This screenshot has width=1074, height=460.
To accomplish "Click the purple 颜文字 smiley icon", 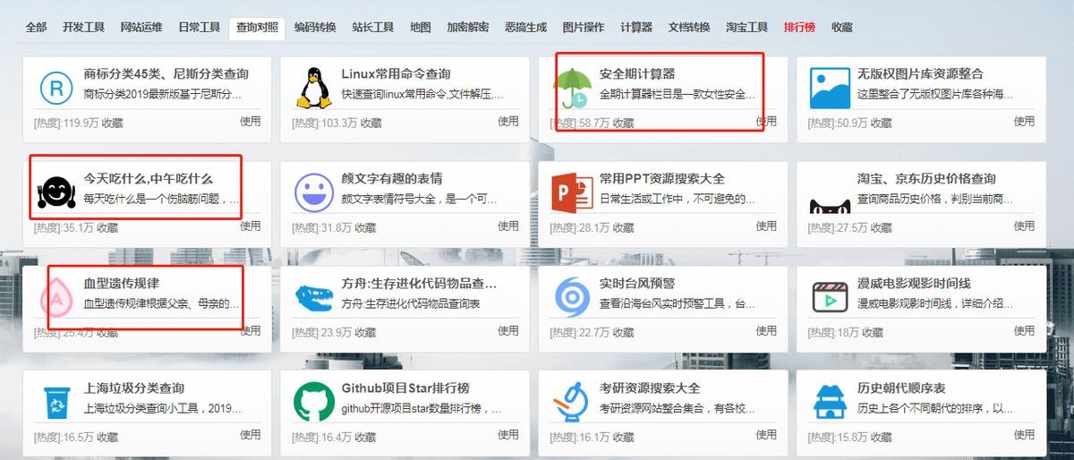I will [x=313, y=192].
